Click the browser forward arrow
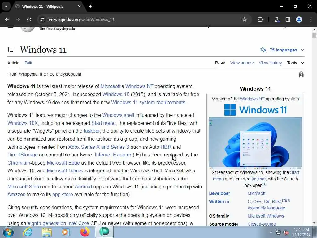This screenshot has height=238, width=317. click(x=18, y=20)
